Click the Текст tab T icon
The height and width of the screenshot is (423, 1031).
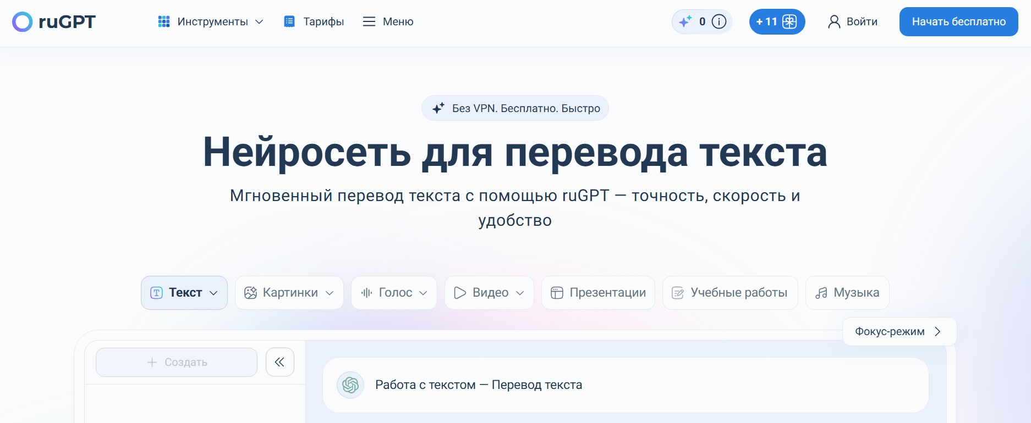(x=157, y=293)
